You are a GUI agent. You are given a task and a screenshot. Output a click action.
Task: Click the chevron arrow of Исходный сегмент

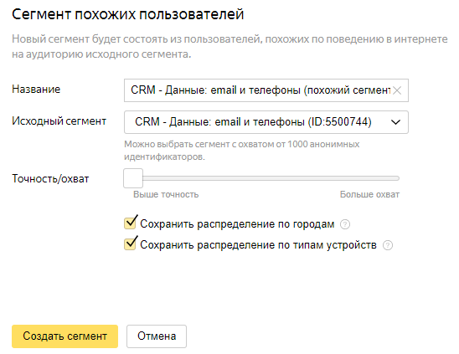click(396, 122)
